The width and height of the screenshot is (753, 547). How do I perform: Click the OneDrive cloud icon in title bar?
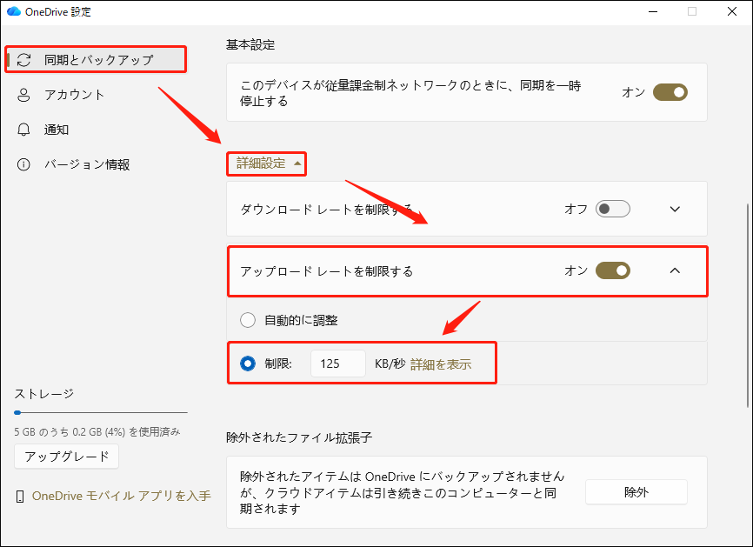coord(12,12)
